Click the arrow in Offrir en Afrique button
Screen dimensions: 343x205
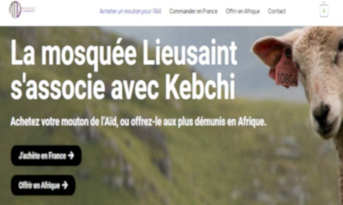click(x=65, y=185)
